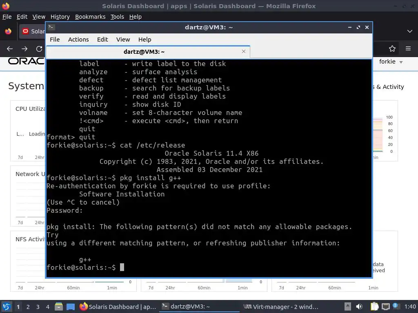
Task: Click the 'Assembled 03 December 2021' output line
Action: pos(209,170)
